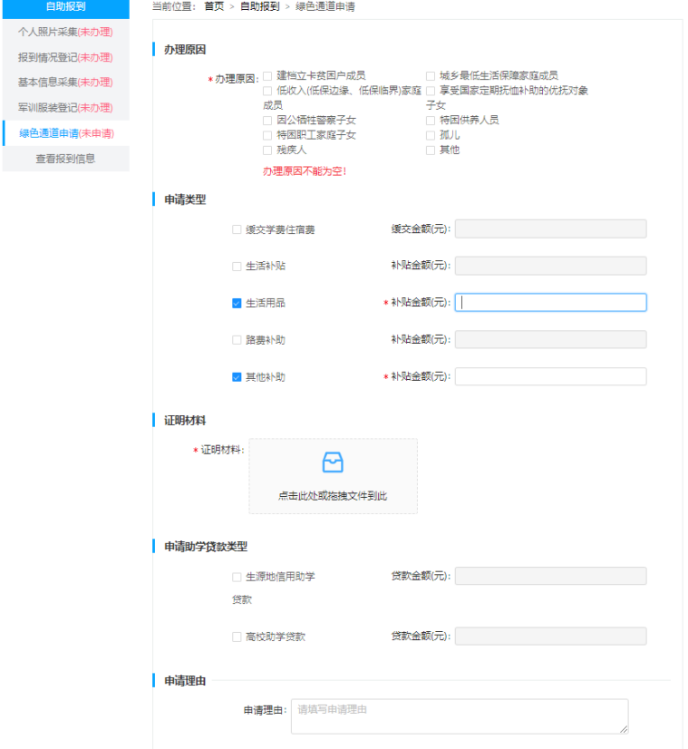Go to 报到情况登记 sidebar item
Screen dimensions: 688x749
tap(64, 57)
